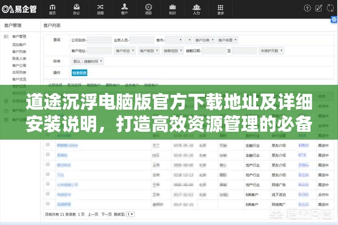Open the 人力 HR module icon
The image size is (338, 225).
pos(196,9)
